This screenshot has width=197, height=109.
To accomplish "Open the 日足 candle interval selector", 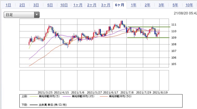I will 22,15.
